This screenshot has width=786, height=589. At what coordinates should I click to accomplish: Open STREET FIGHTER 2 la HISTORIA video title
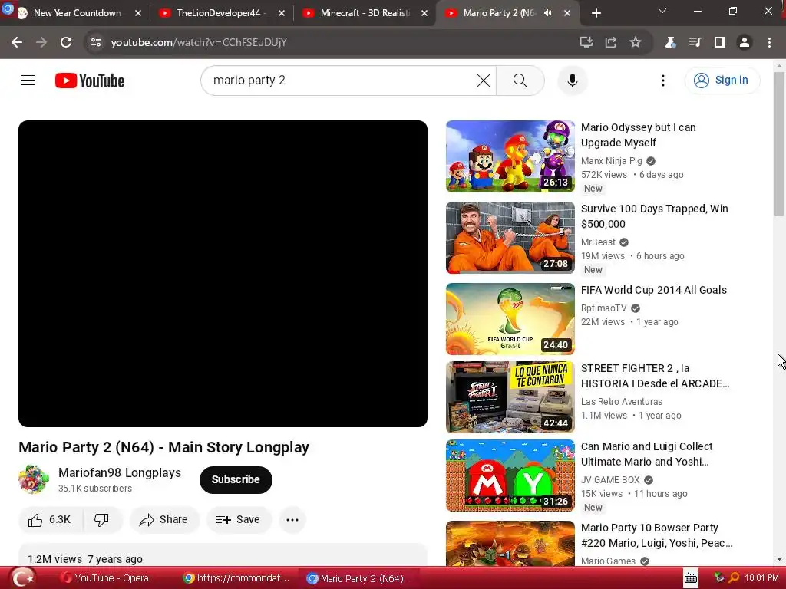[655, 376]
